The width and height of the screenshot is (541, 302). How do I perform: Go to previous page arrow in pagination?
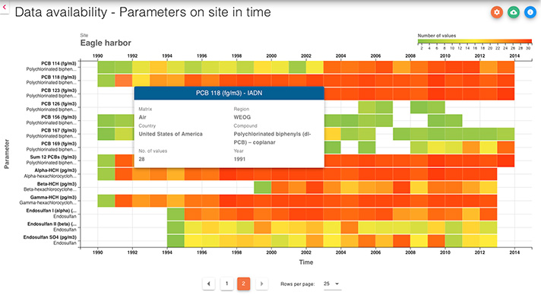click(209, 284)
